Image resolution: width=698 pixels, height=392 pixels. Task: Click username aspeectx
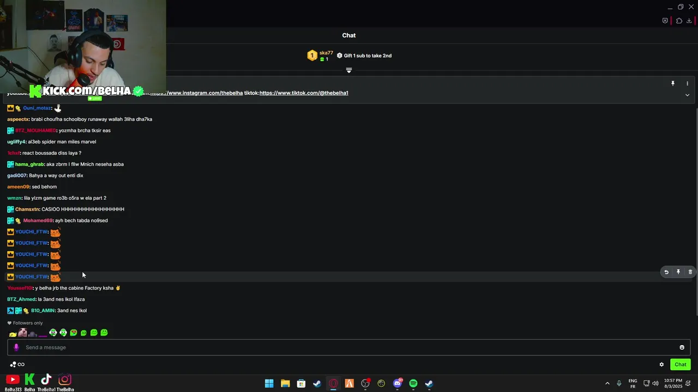tap(17, 119)
